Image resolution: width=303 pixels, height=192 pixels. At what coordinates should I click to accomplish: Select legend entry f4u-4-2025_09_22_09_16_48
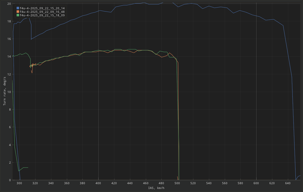42,12
